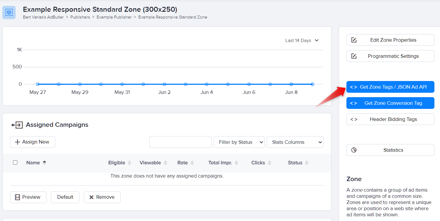Click the Assigned Campaigns section icon
Viewport: 440px width, 221px height.
pos(17,124)
